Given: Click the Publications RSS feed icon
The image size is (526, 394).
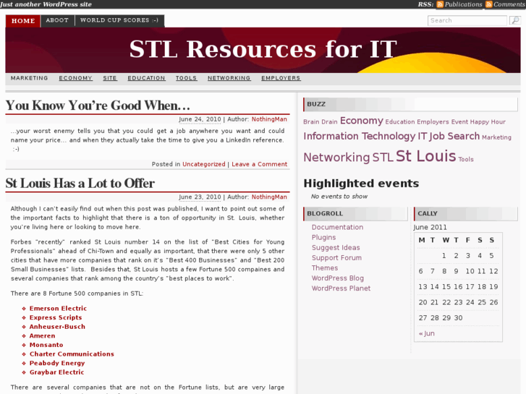Looking at the screenshot, I should (440, 4).
